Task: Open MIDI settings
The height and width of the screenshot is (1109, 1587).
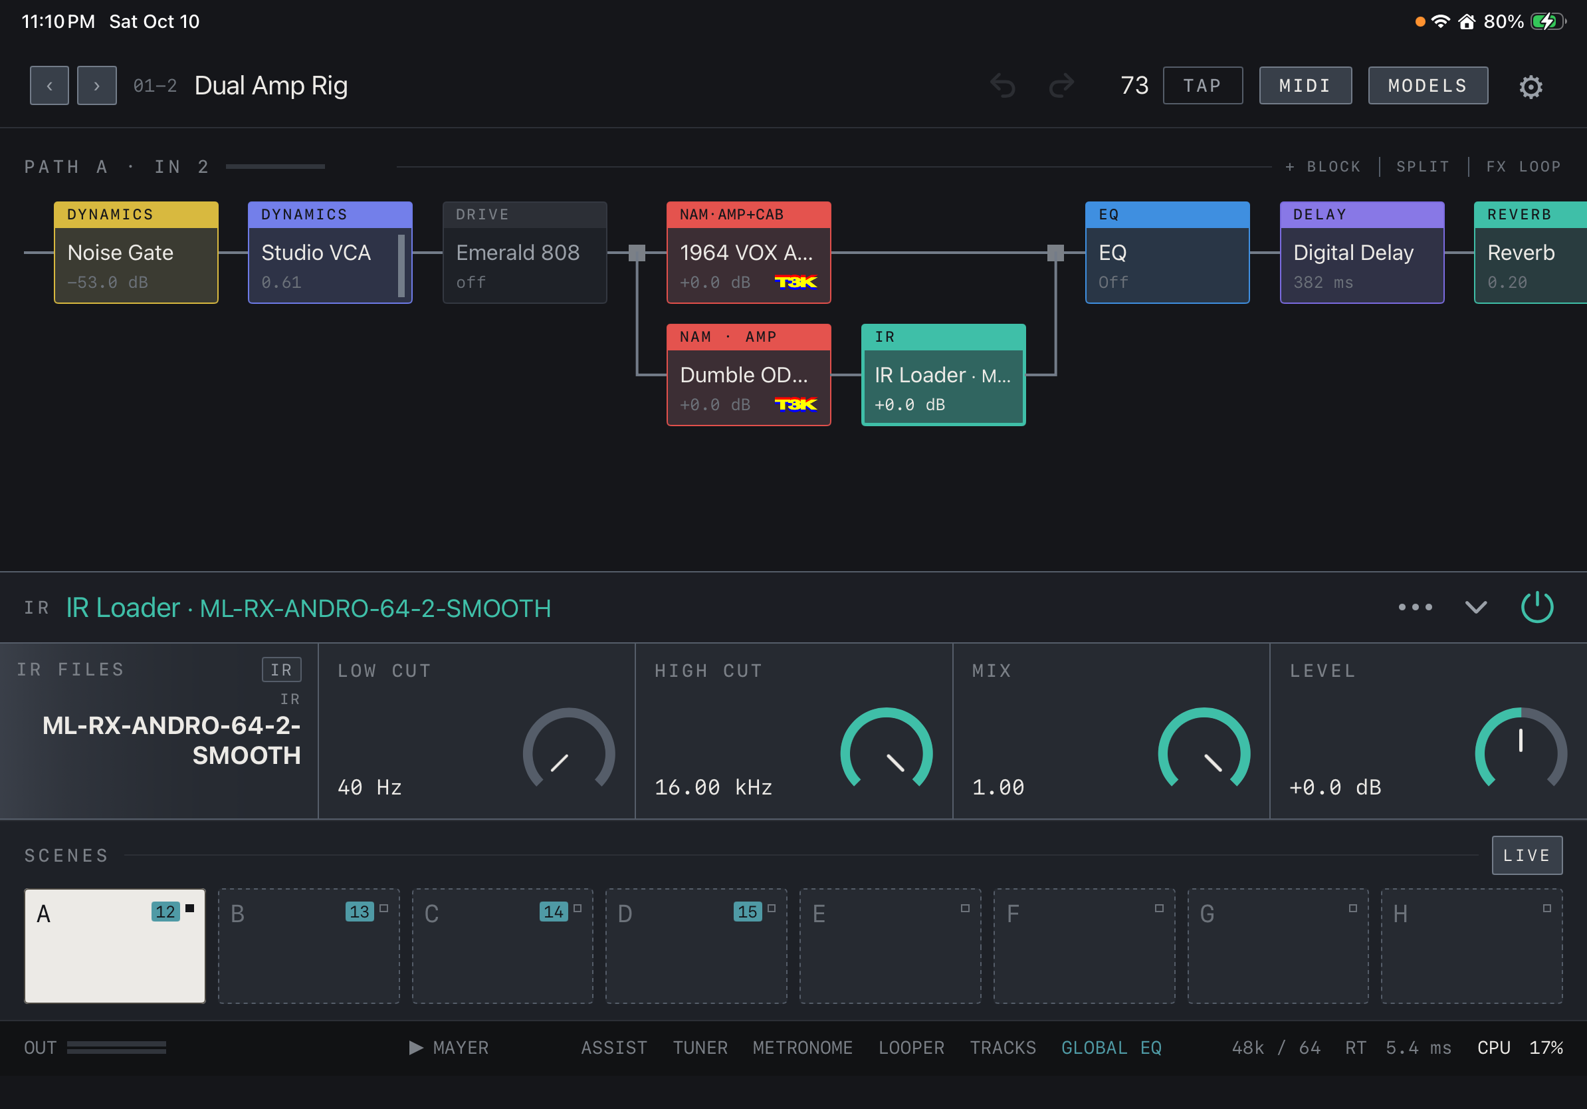Action: [1305, 86]
